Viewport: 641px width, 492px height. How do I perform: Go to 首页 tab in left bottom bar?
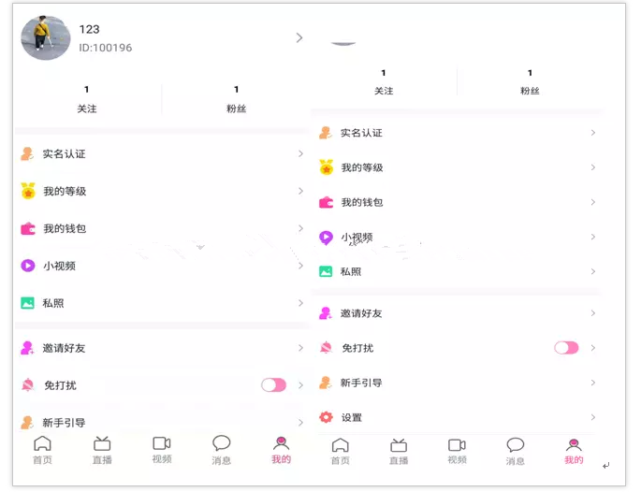tap(42, 450)
